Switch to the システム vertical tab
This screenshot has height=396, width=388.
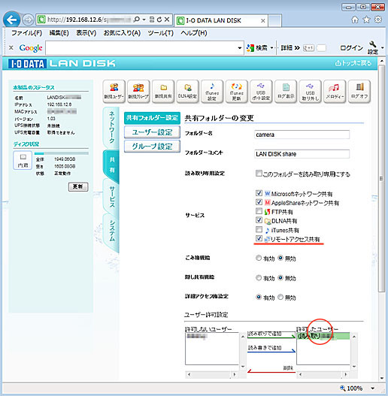pos(111,231)
